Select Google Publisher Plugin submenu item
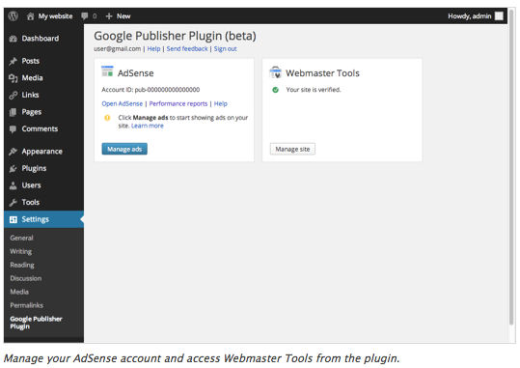Image resolution: width=520 pixels, height=368 pixels. (x=36, y=323)
